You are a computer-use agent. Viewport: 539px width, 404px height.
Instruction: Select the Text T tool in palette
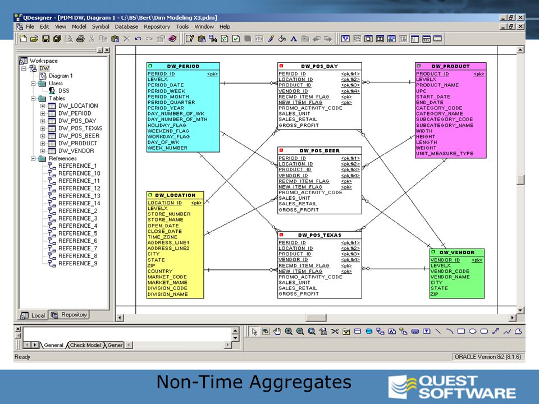[x=427, y=332]
